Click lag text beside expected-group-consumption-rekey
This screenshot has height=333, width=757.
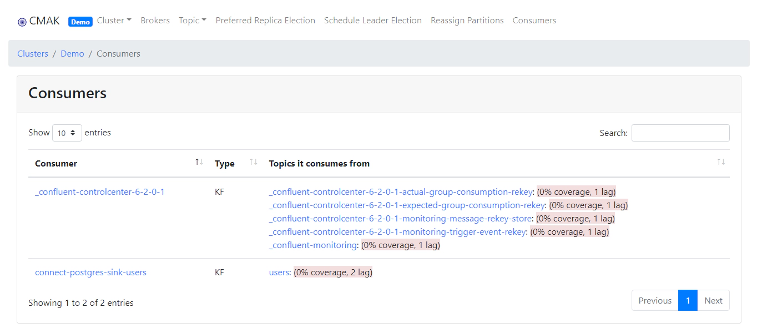(588, 205)
